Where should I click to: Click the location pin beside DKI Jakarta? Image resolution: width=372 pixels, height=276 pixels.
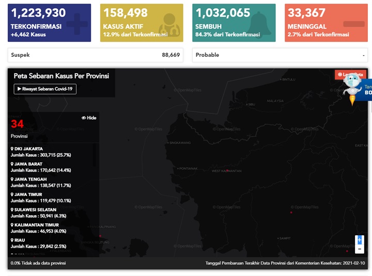click(x=12, y=149)
